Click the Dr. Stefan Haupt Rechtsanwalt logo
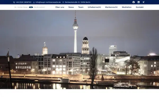The image size is (159, 99). (x=30, y=7)
